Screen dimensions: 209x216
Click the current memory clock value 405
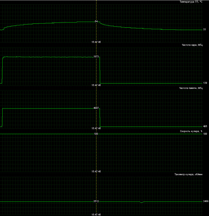click(205, 126)
